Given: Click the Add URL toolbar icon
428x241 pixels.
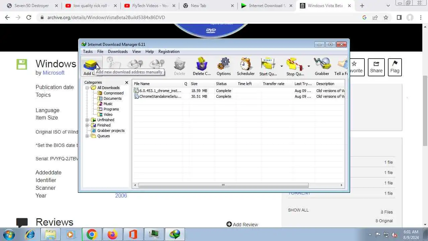Looking at the screenshot, I should click(90, 65).
